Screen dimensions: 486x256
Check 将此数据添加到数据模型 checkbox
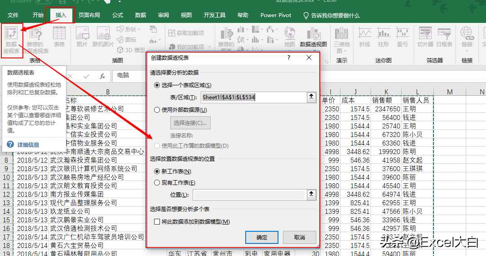point(157,221)
